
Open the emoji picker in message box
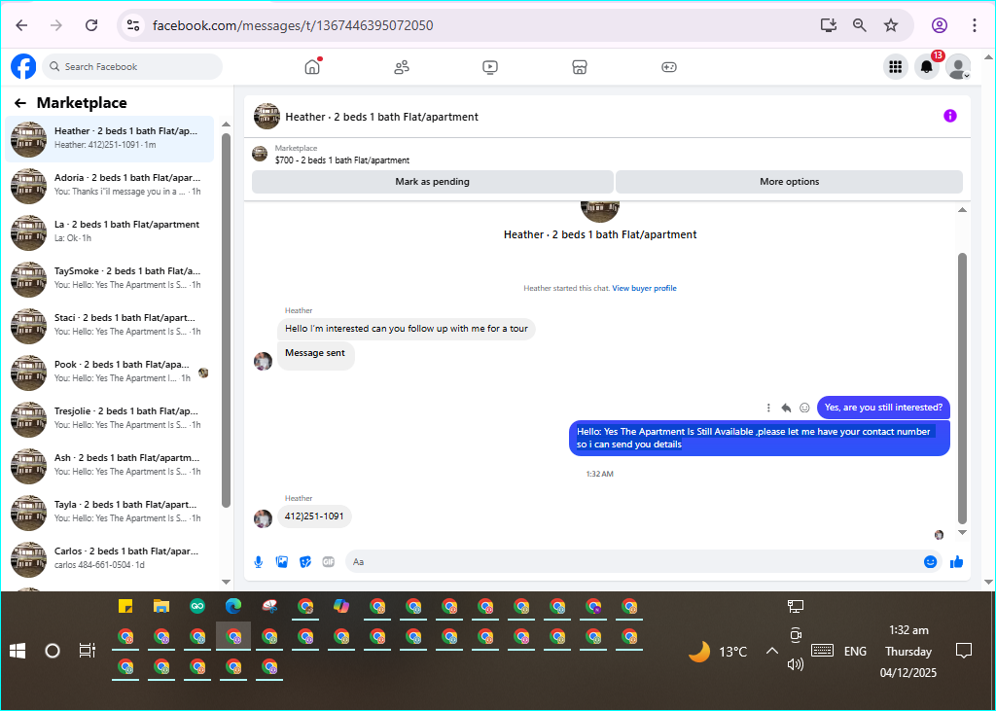931,561
